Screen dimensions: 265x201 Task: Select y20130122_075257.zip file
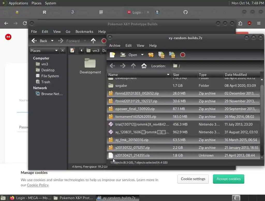click(x=183, y=148)
